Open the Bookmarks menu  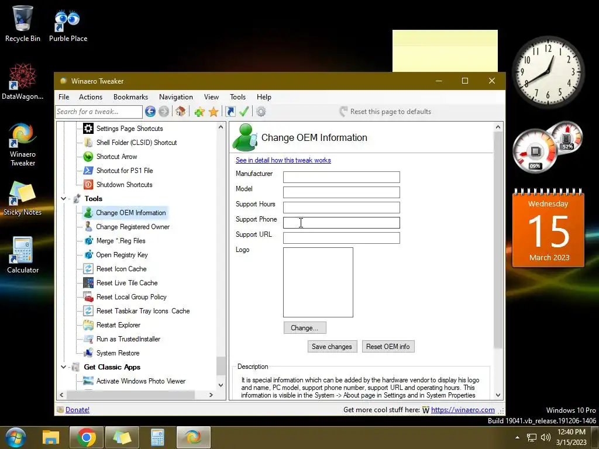(130, 97)
